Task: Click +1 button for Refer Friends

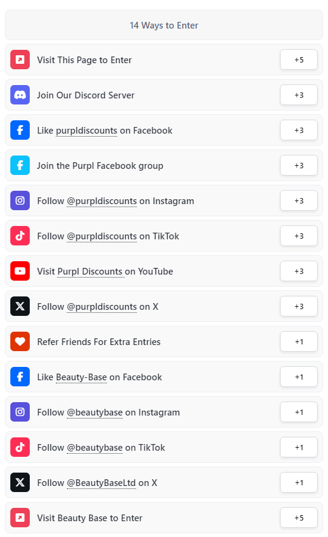Action: [299, 342]
